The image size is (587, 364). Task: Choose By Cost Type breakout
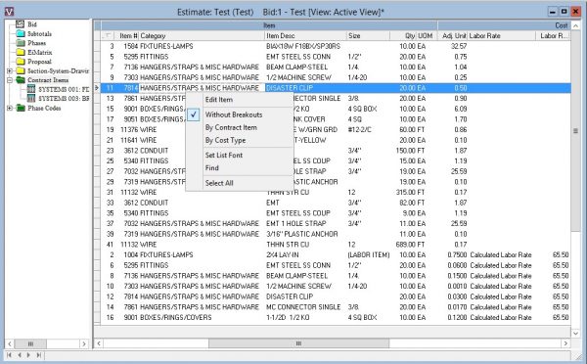coord(240,140)
